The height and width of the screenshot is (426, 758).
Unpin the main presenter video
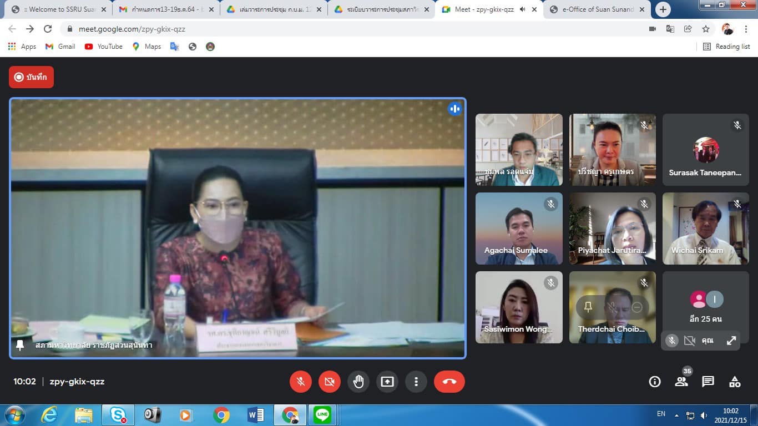pos(21,345)
